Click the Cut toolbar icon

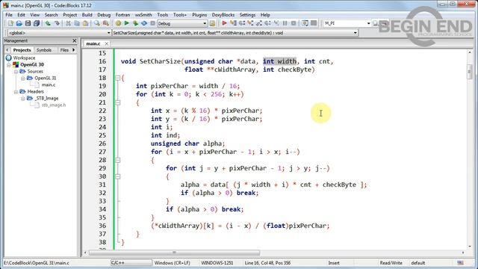click(x=68, y=23)
